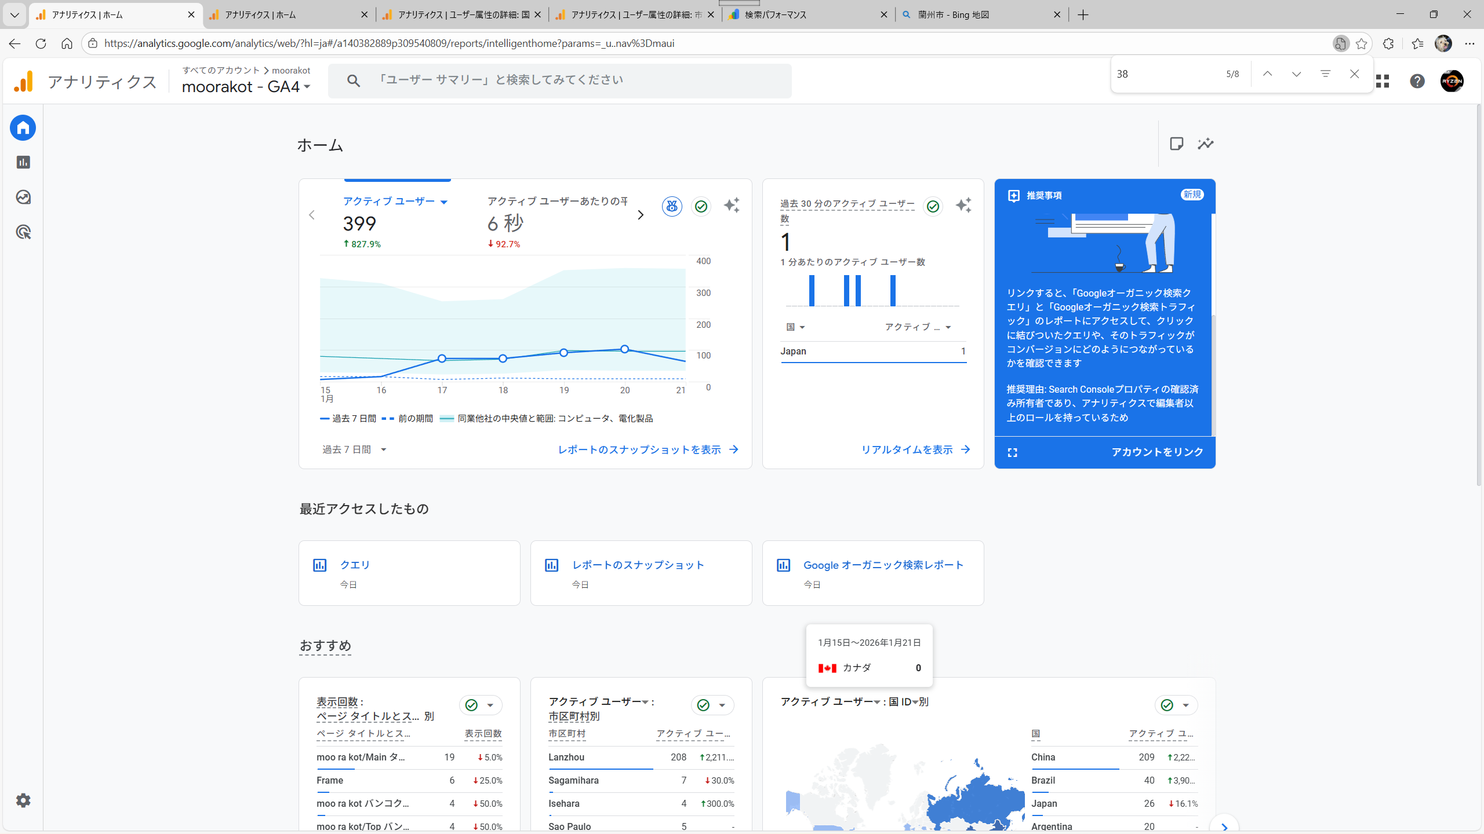1484x834 pixels.
Task: Click the green check on city breakdown card
Action: [x=703, y=705]
